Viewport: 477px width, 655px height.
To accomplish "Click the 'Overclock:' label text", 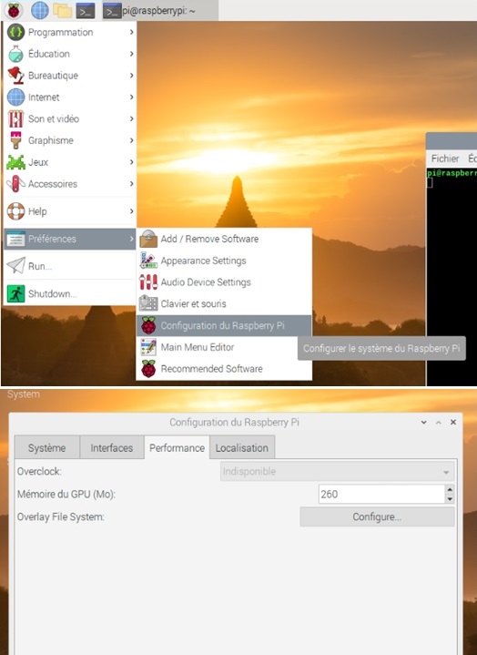I will pos(39,472).
